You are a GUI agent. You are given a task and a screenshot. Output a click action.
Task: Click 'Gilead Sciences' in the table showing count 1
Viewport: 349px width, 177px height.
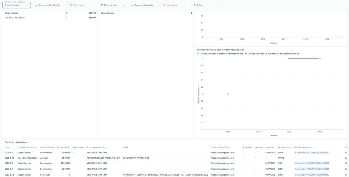[107, 13]
